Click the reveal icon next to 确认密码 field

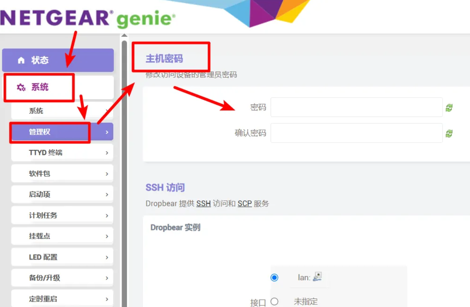pos(449,134)
